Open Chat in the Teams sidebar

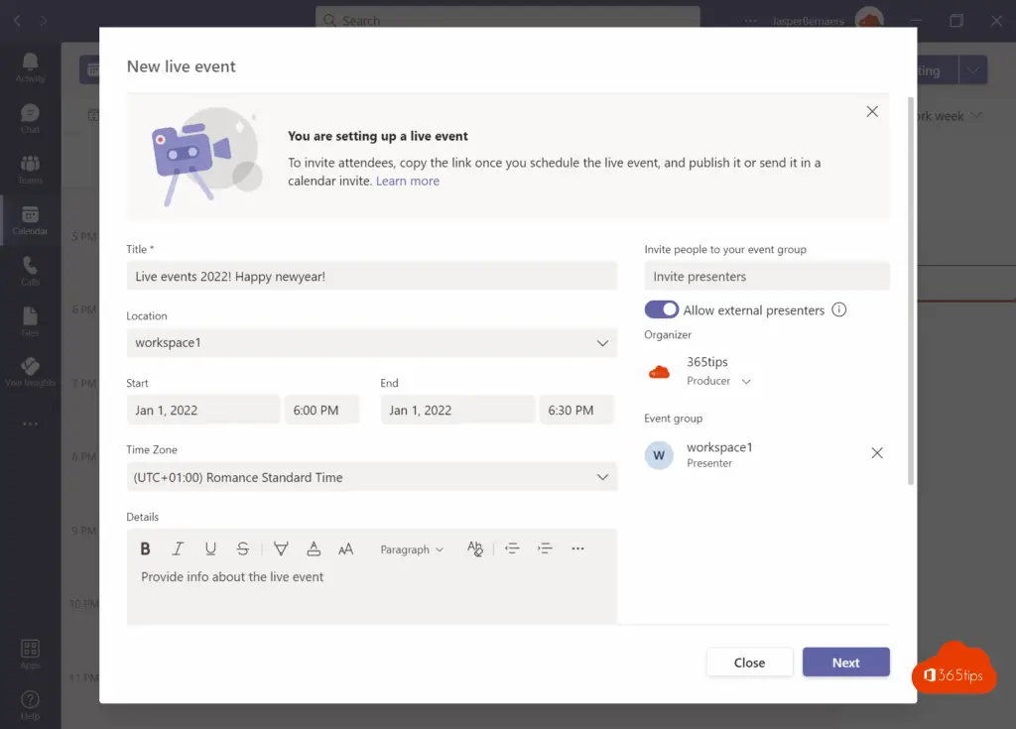(30, 118)
